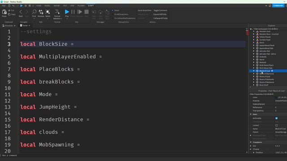The height and width of the screenshot is (161, 287).
Task: Click line 5 MultiplayerEnabled code text
Action: 61,57
